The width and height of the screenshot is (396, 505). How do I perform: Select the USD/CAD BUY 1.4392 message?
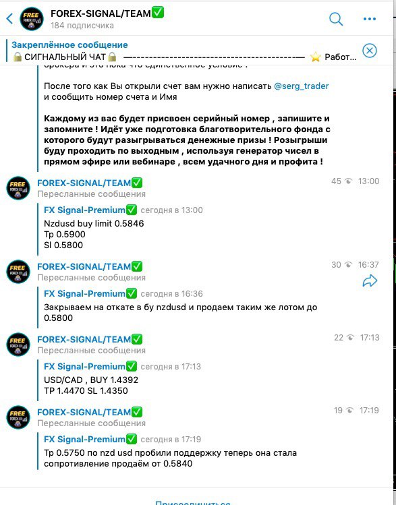[x=91, y=385]
